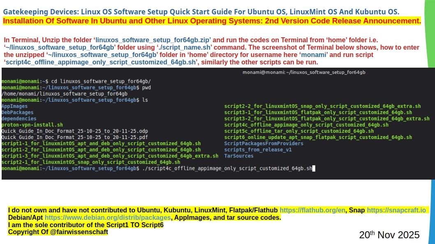Click the scripts_from_release_v1 folder
The image size is (435, 244).
point(258,150)
